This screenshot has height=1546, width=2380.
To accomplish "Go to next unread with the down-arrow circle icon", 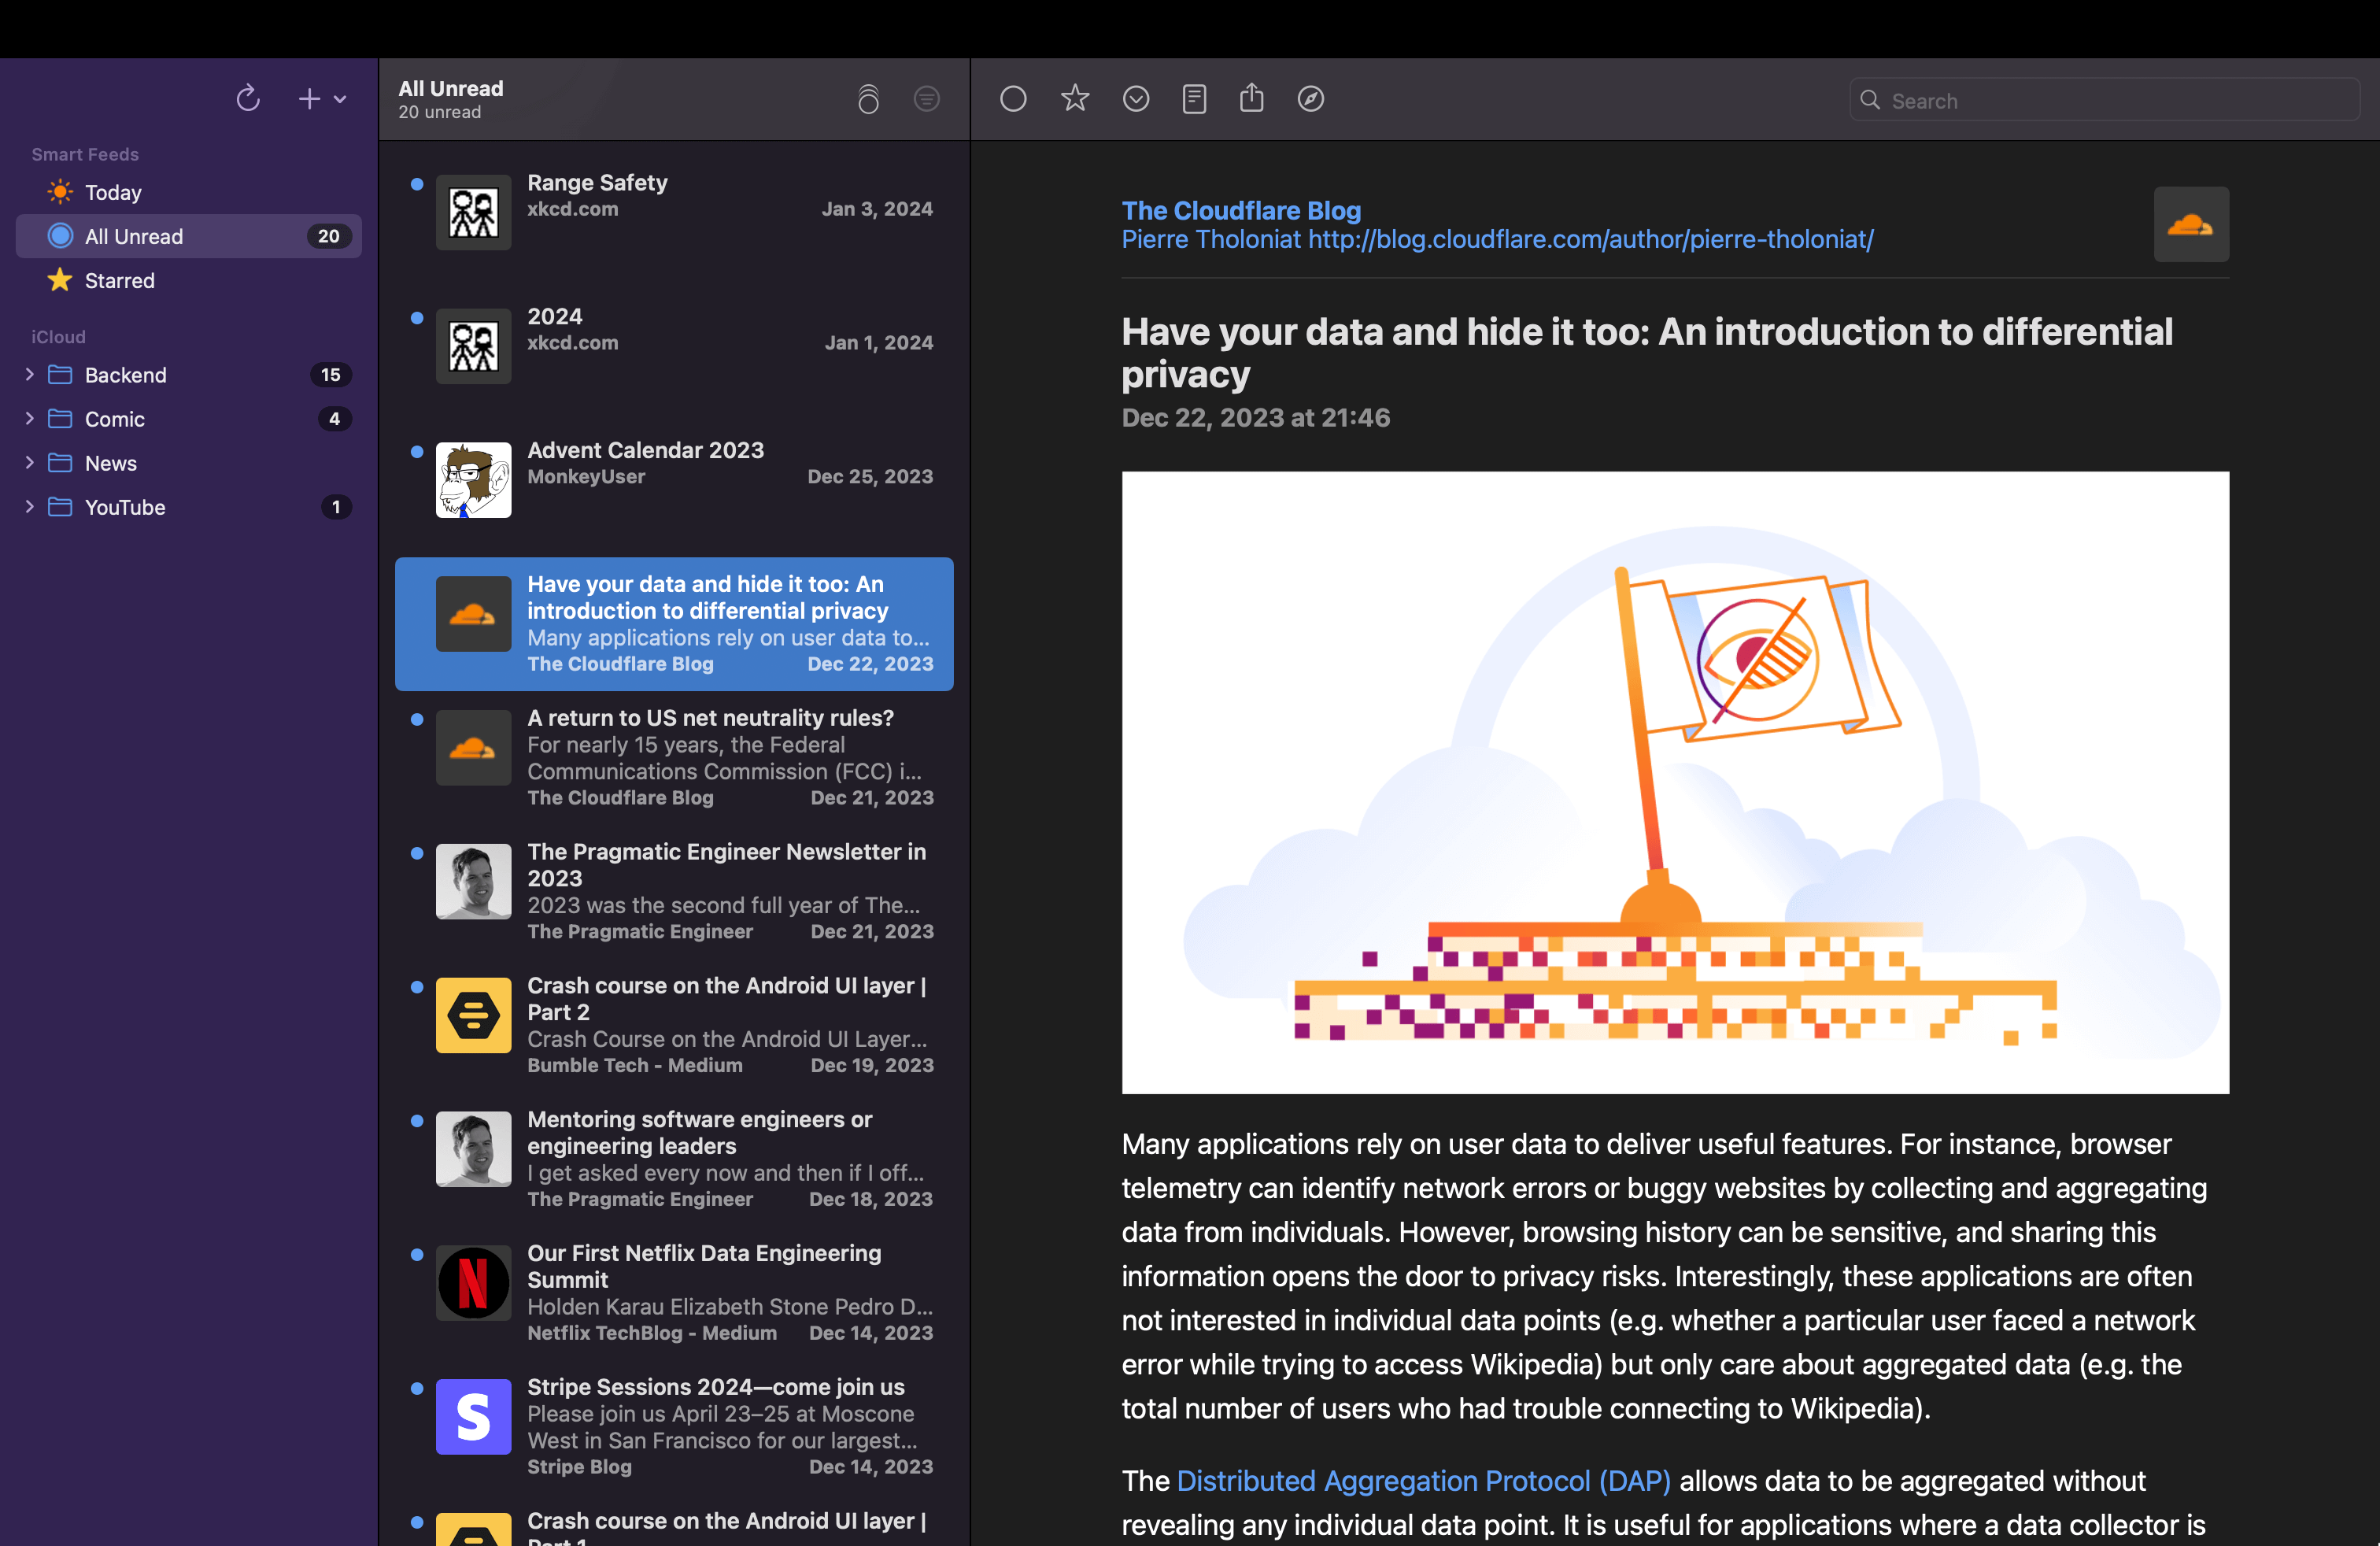I will pyautogui.click(x=1135, y=98).
